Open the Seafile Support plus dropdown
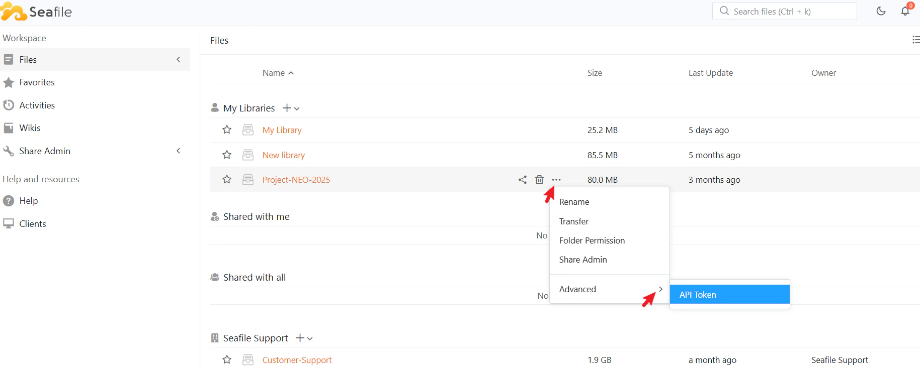The width and height of the screenshot is (920, 369). coord(304,338)
